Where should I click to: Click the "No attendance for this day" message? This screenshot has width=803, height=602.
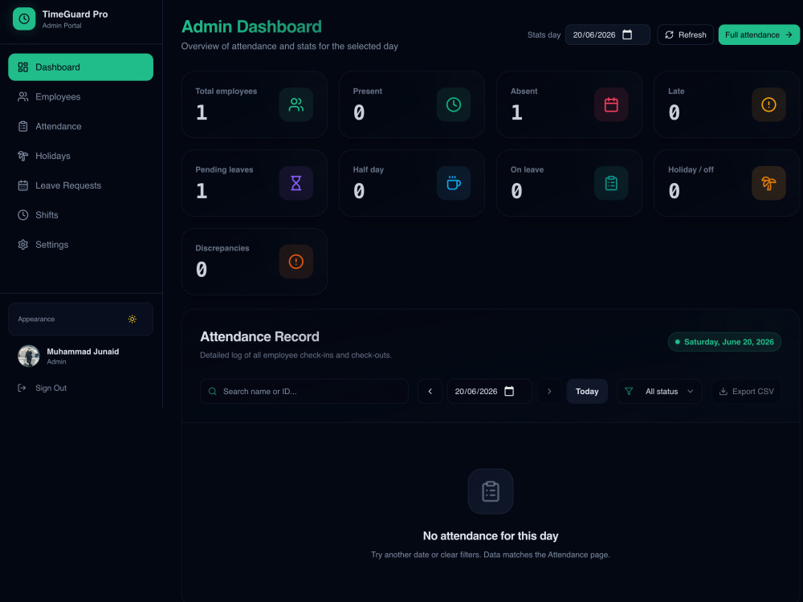491,536
